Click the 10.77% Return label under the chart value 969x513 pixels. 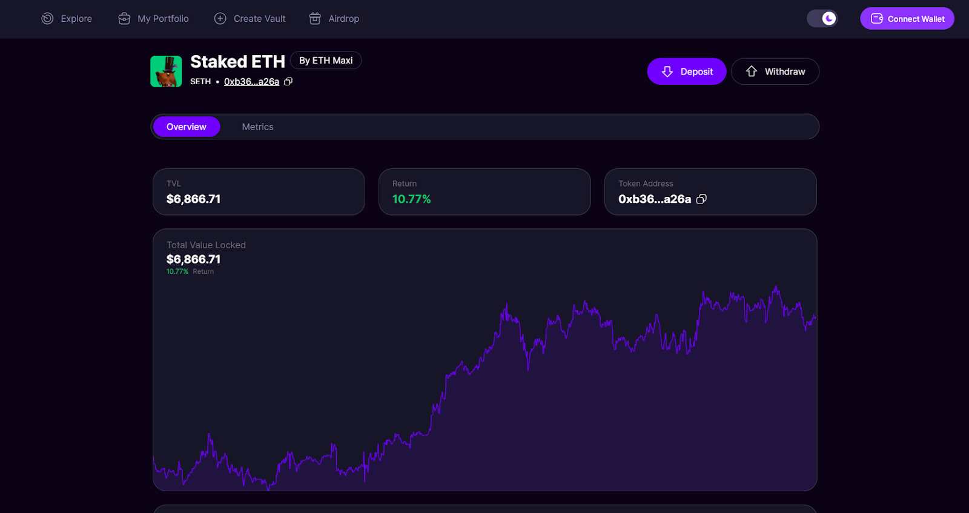click(190, 271)
